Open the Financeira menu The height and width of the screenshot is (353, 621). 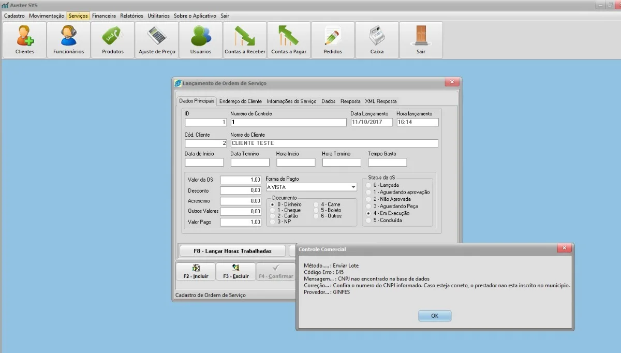pos(104,16)
